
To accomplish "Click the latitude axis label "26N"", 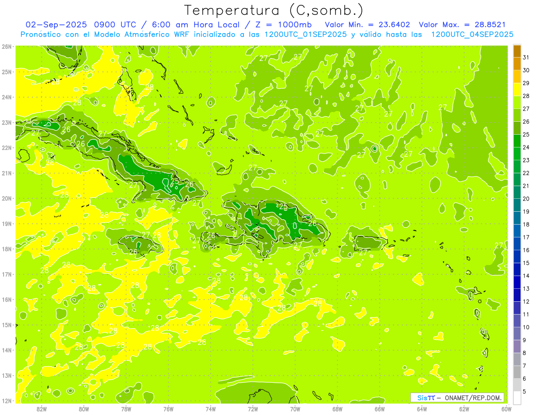I will coord(7,47).
